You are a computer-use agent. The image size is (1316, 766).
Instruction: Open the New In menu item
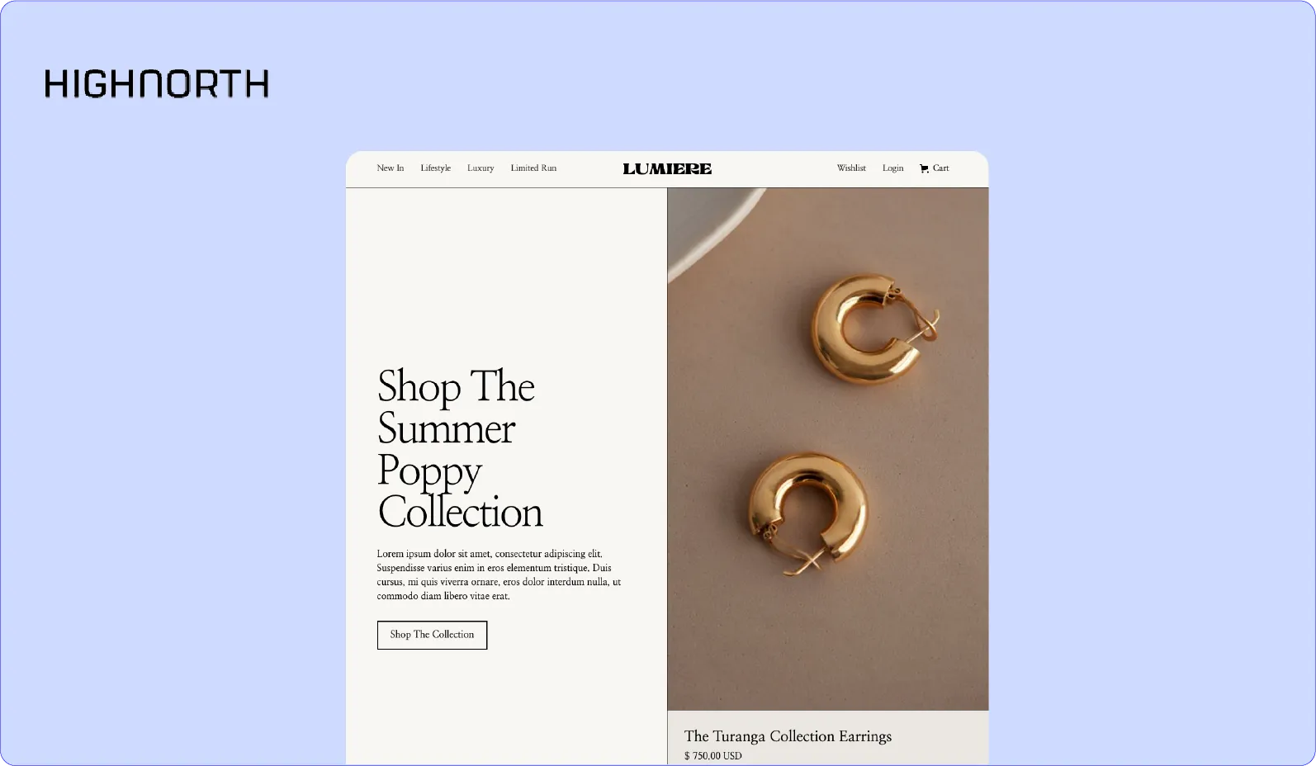click(x=391, y=168)
